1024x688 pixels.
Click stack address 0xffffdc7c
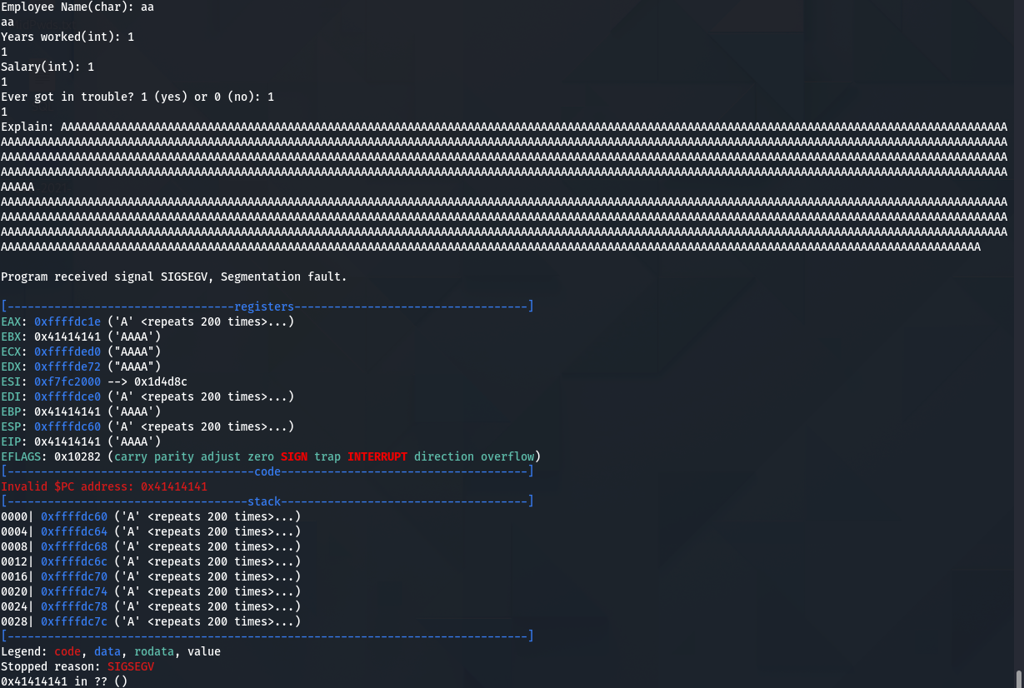coord(74,621)
